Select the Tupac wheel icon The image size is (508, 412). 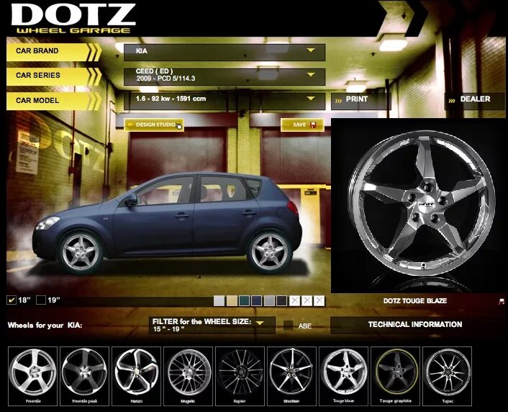pyautogui.click(x=447, y=376)
